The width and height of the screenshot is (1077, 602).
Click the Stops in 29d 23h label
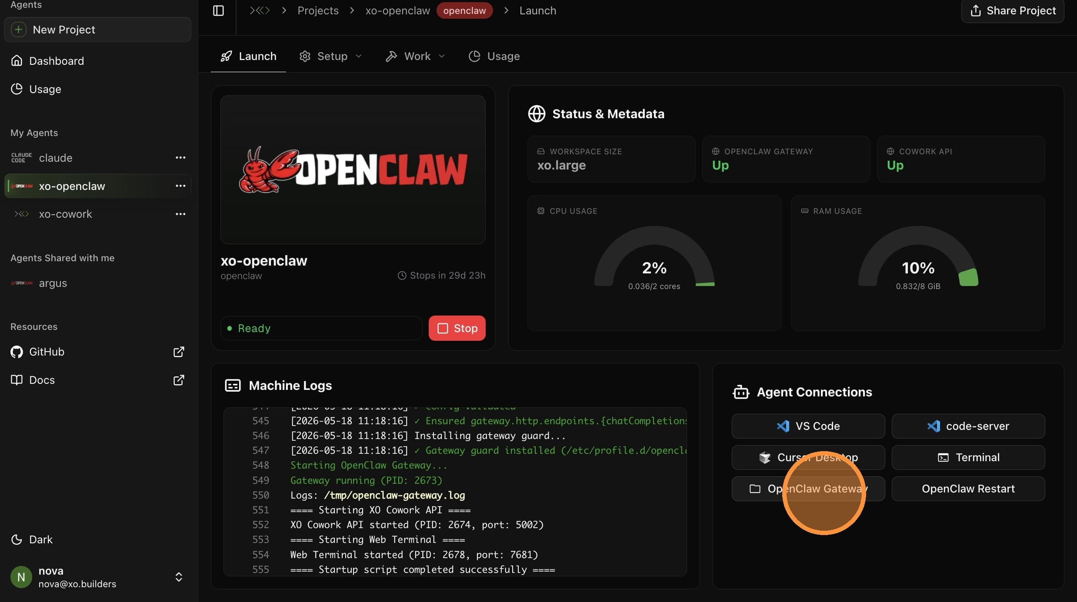(441, 276)
